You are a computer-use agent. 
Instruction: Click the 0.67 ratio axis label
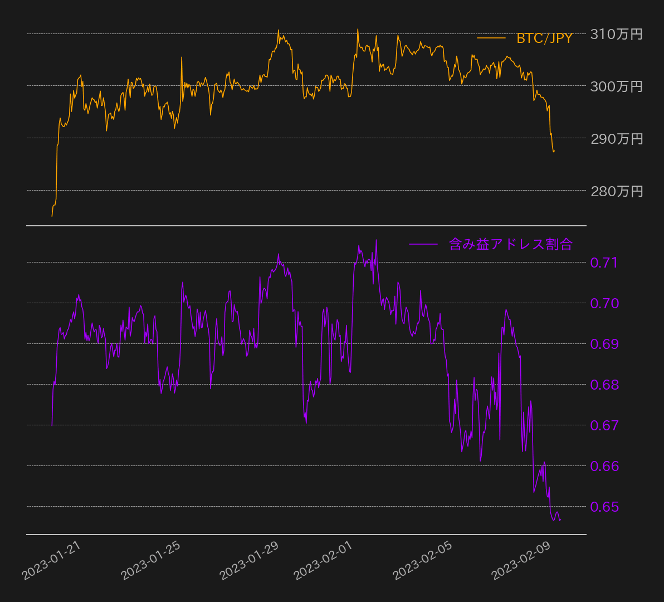click(x=604, y=425)
